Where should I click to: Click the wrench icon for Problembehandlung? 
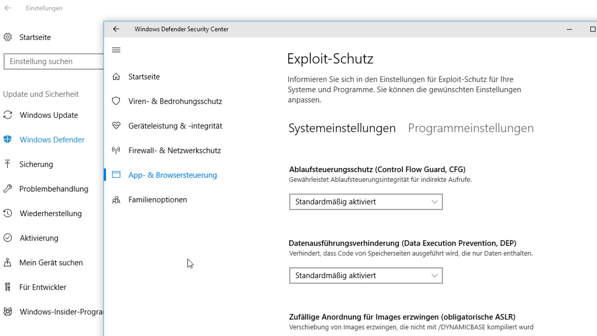click(7, 189)
